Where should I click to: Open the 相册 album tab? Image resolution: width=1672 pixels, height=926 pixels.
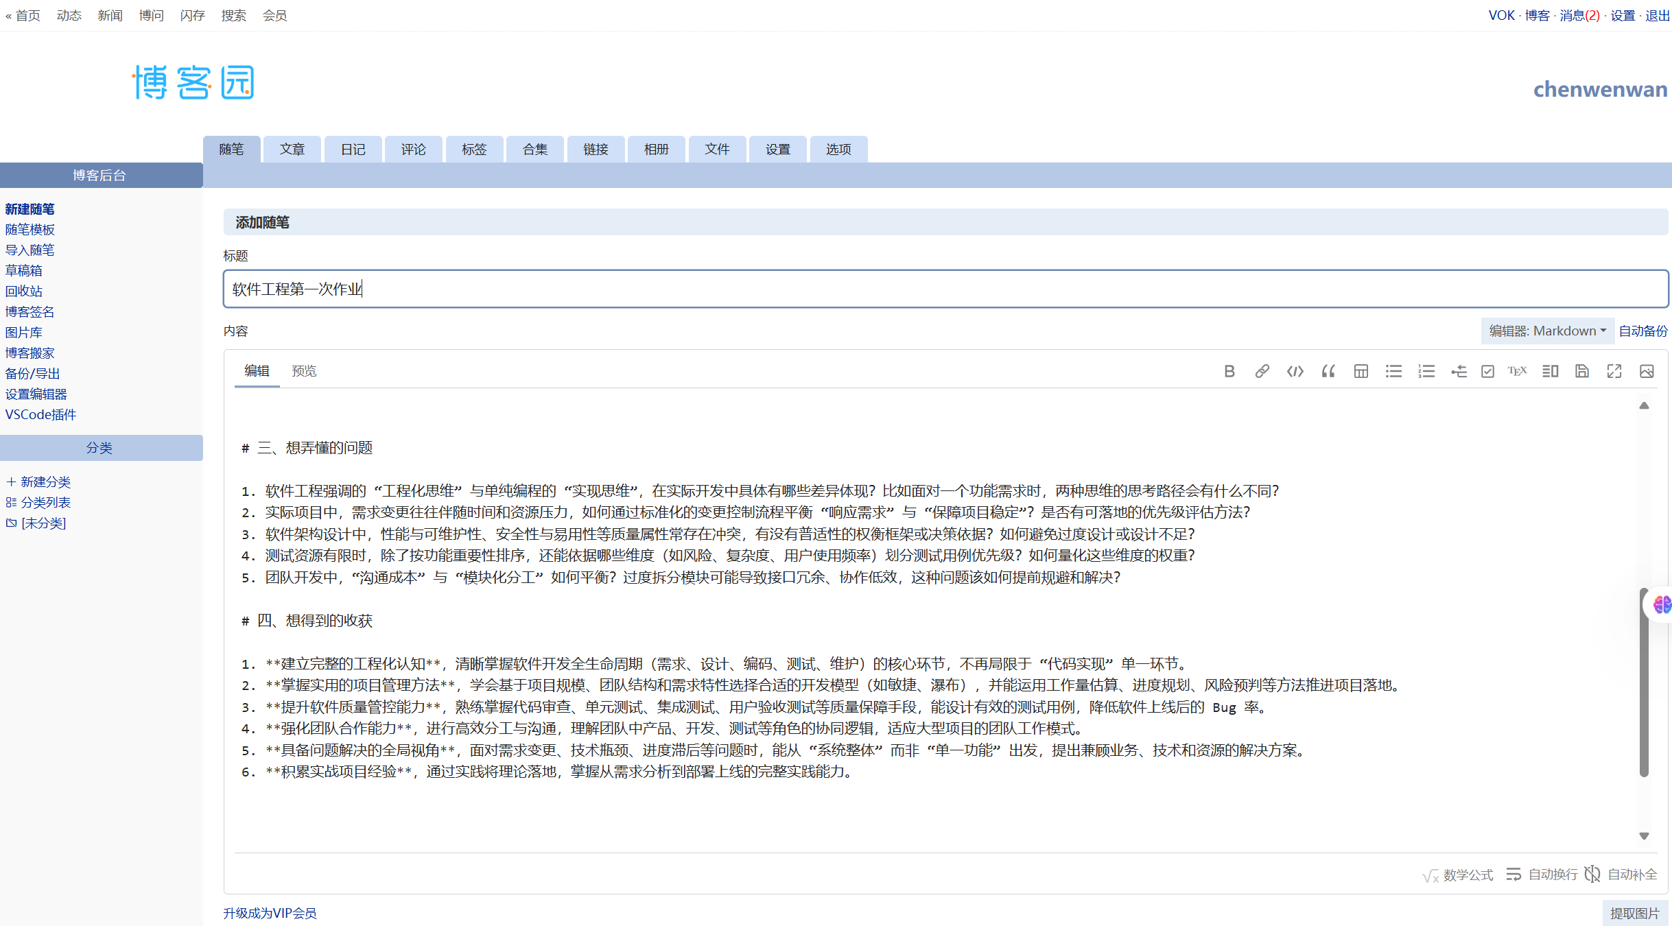656,149
